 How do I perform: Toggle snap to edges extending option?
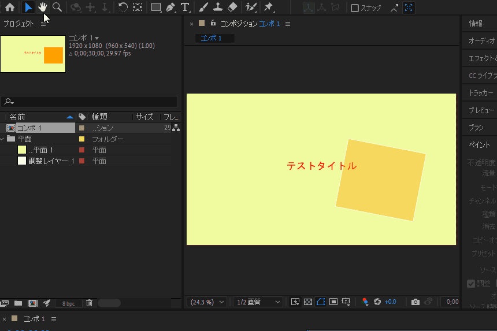coord(394,8)
